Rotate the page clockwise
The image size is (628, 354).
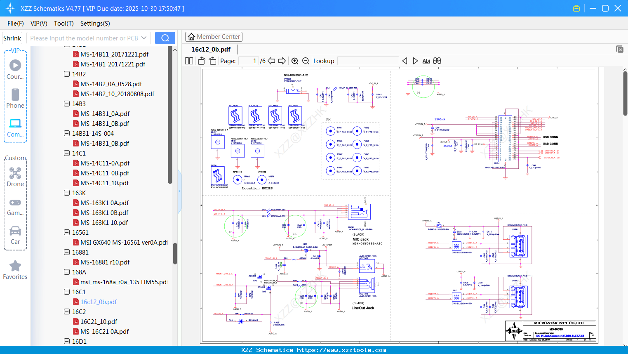point(212,61)
